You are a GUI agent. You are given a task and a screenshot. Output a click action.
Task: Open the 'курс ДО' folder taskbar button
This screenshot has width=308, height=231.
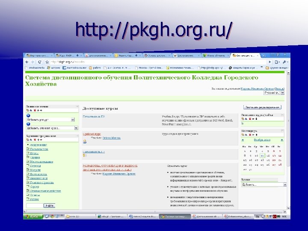coord(80,216)
